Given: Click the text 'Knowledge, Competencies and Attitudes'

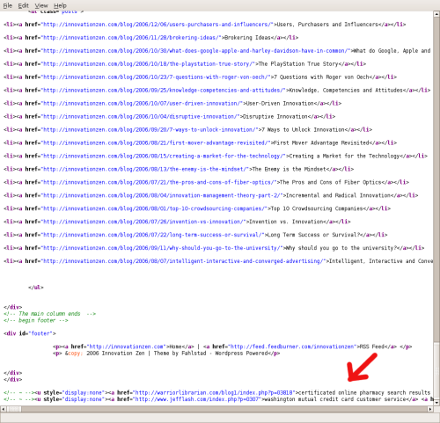Looking at the screenshot, I should pyautogui.click(x=346, y=91).
